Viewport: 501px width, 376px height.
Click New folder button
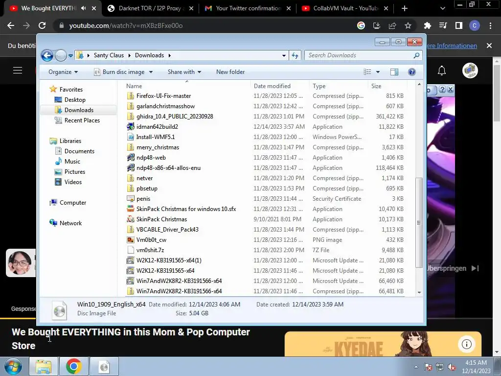[x=230, y=72]
